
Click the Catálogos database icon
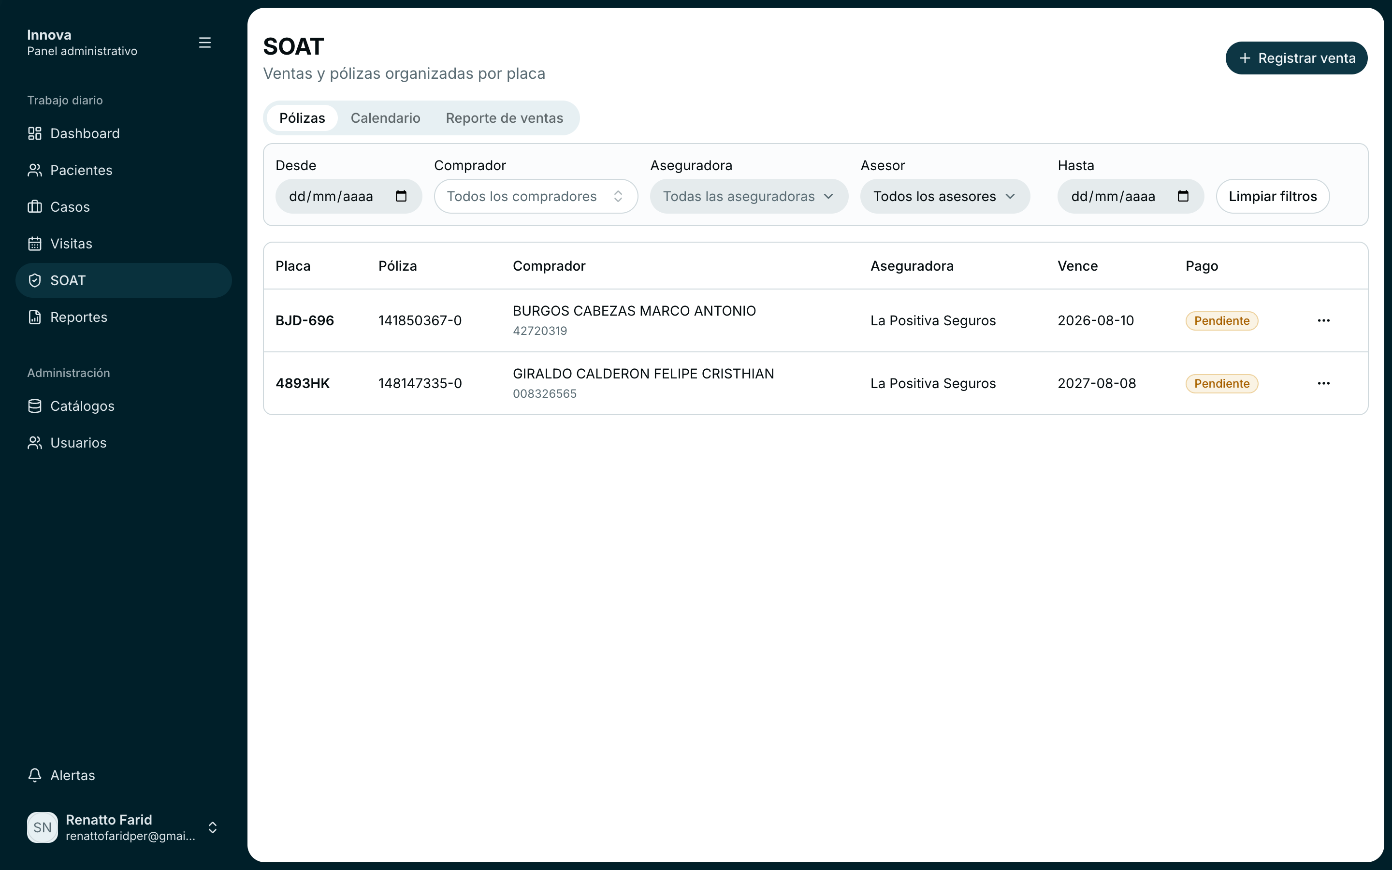34,406
